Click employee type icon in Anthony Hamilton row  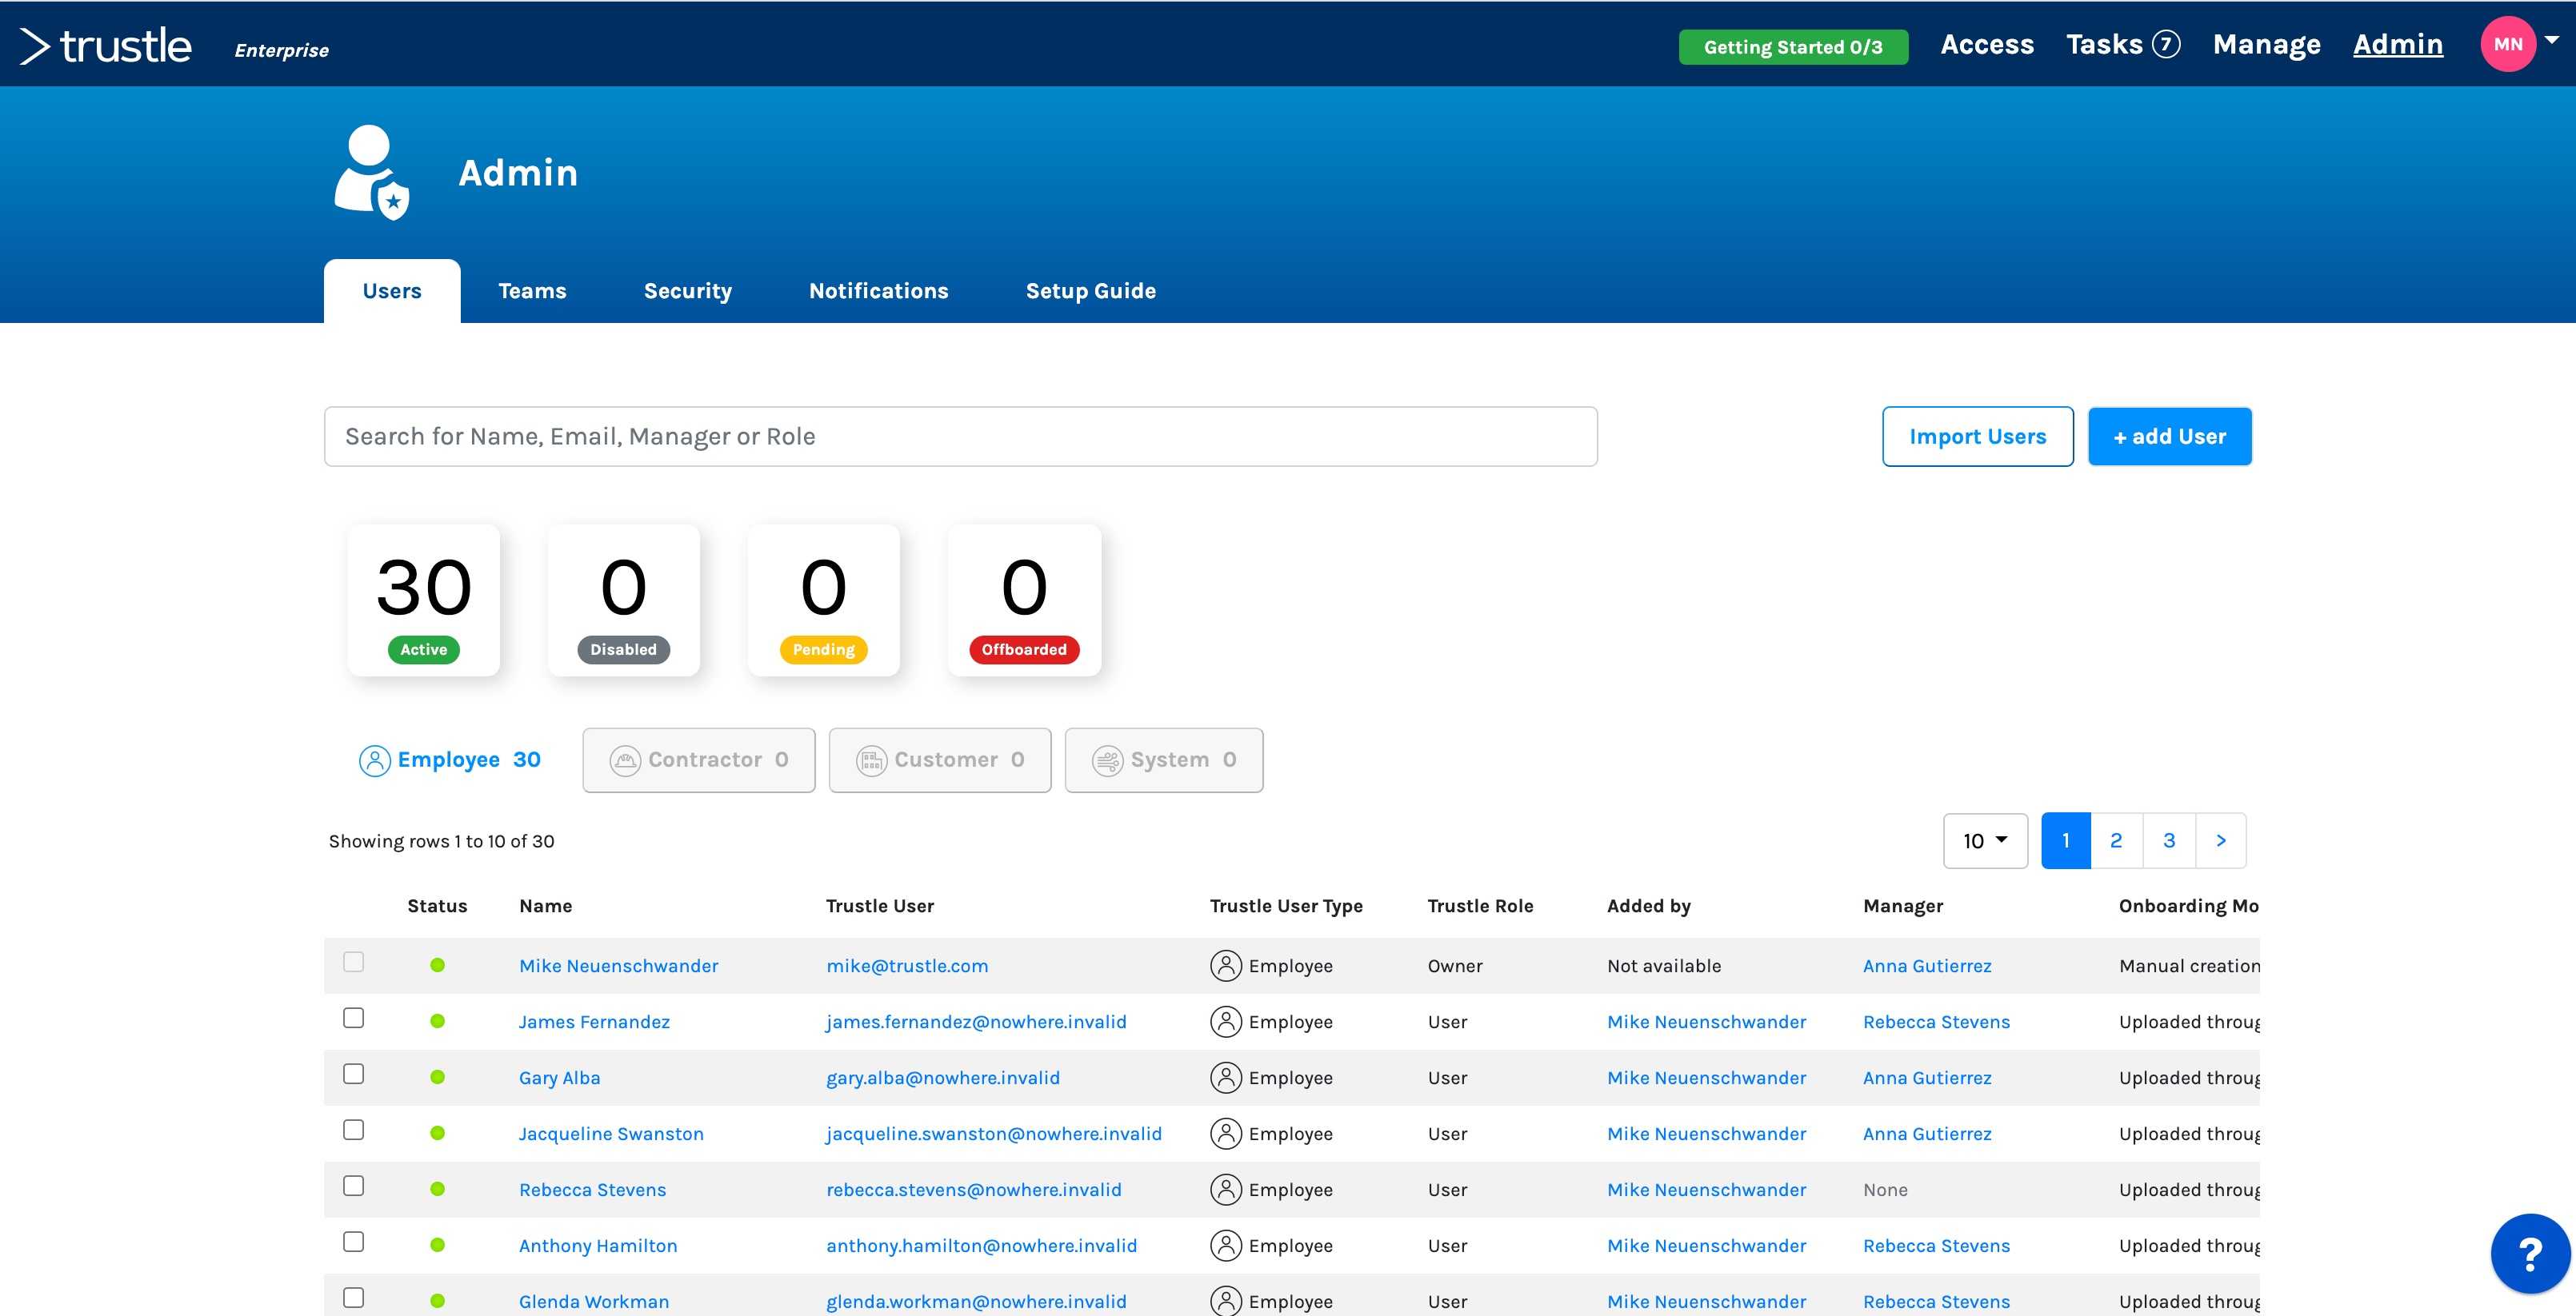(x=1226, y=1245)
